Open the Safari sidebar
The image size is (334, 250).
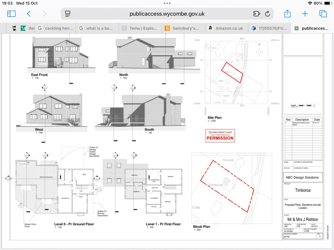(11, 14)
